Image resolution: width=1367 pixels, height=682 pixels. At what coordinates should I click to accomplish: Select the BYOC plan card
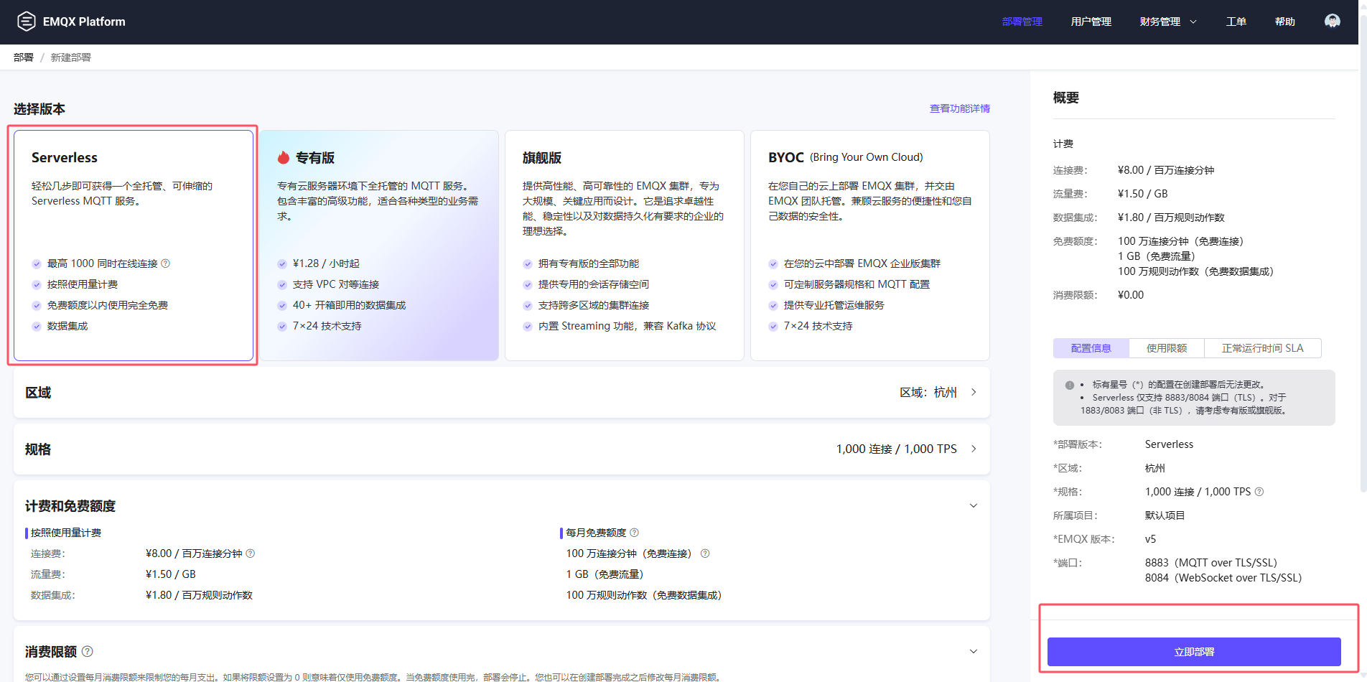[x=870, y=245]
